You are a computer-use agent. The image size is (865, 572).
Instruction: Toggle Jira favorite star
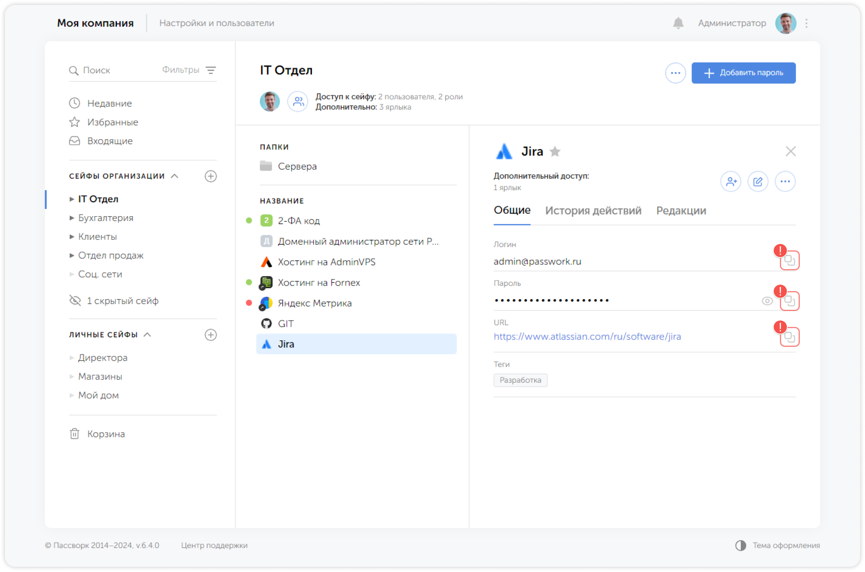point(555,152)
